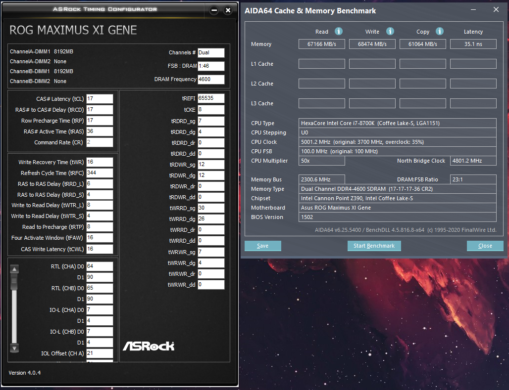509x390 pixels.
Task: Select the Row Precharge Time (tRP) field
Action: [100, 121]
